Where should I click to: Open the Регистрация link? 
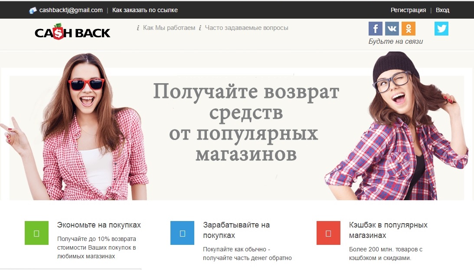(408, 10)
